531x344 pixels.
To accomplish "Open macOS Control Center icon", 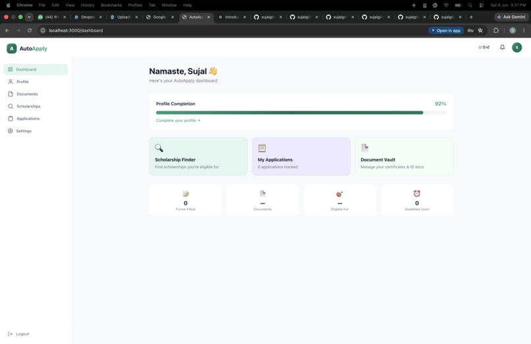I will pyautogui.click(x=481, y=5).
